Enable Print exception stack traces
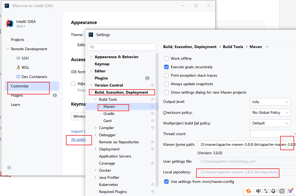The width and height of the screenshot is (296, 196). 166,75
